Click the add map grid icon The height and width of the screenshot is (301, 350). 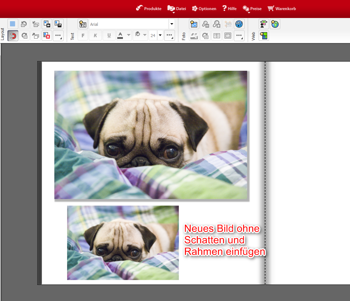[x=264, y=36]
